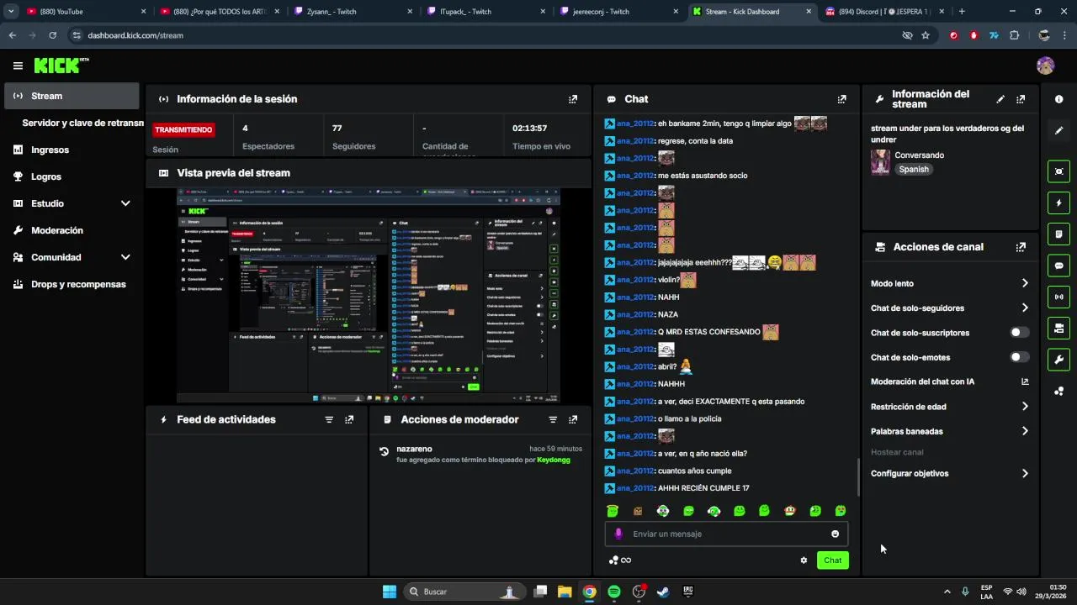
Task: Click the pencil icon in right rail
Action: coord(1058,130)
